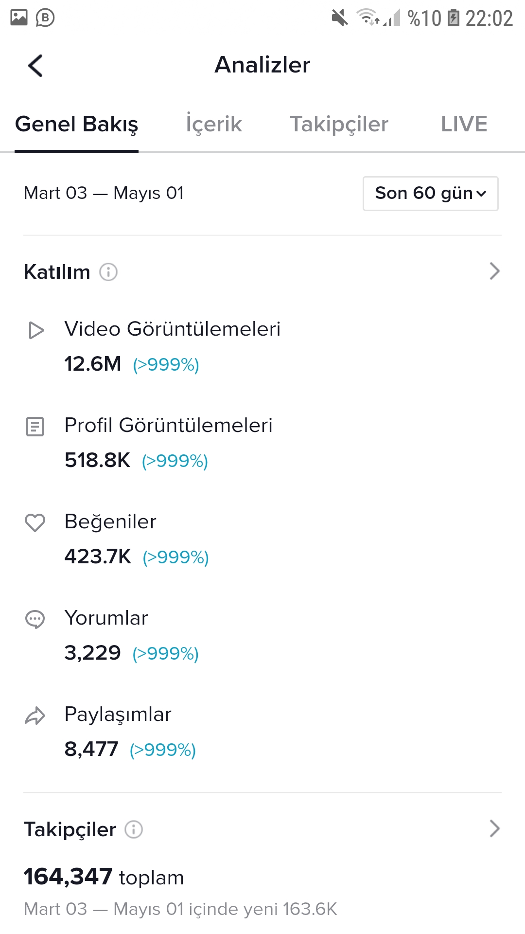This screenshot has height=934, width=525.
Task: Tap the Takipçiler info icon
Action: click(x=134, y=829)
